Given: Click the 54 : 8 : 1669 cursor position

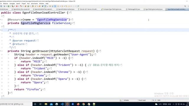Looking at the screenshot, I should (x=156, y=100).
